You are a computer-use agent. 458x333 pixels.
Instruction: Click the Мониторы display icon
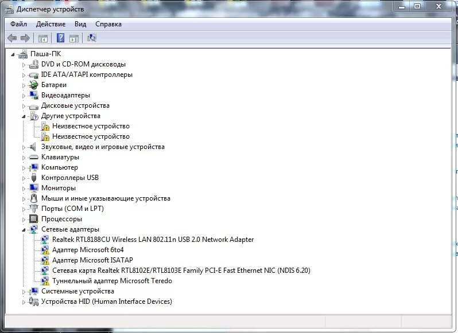34,188
